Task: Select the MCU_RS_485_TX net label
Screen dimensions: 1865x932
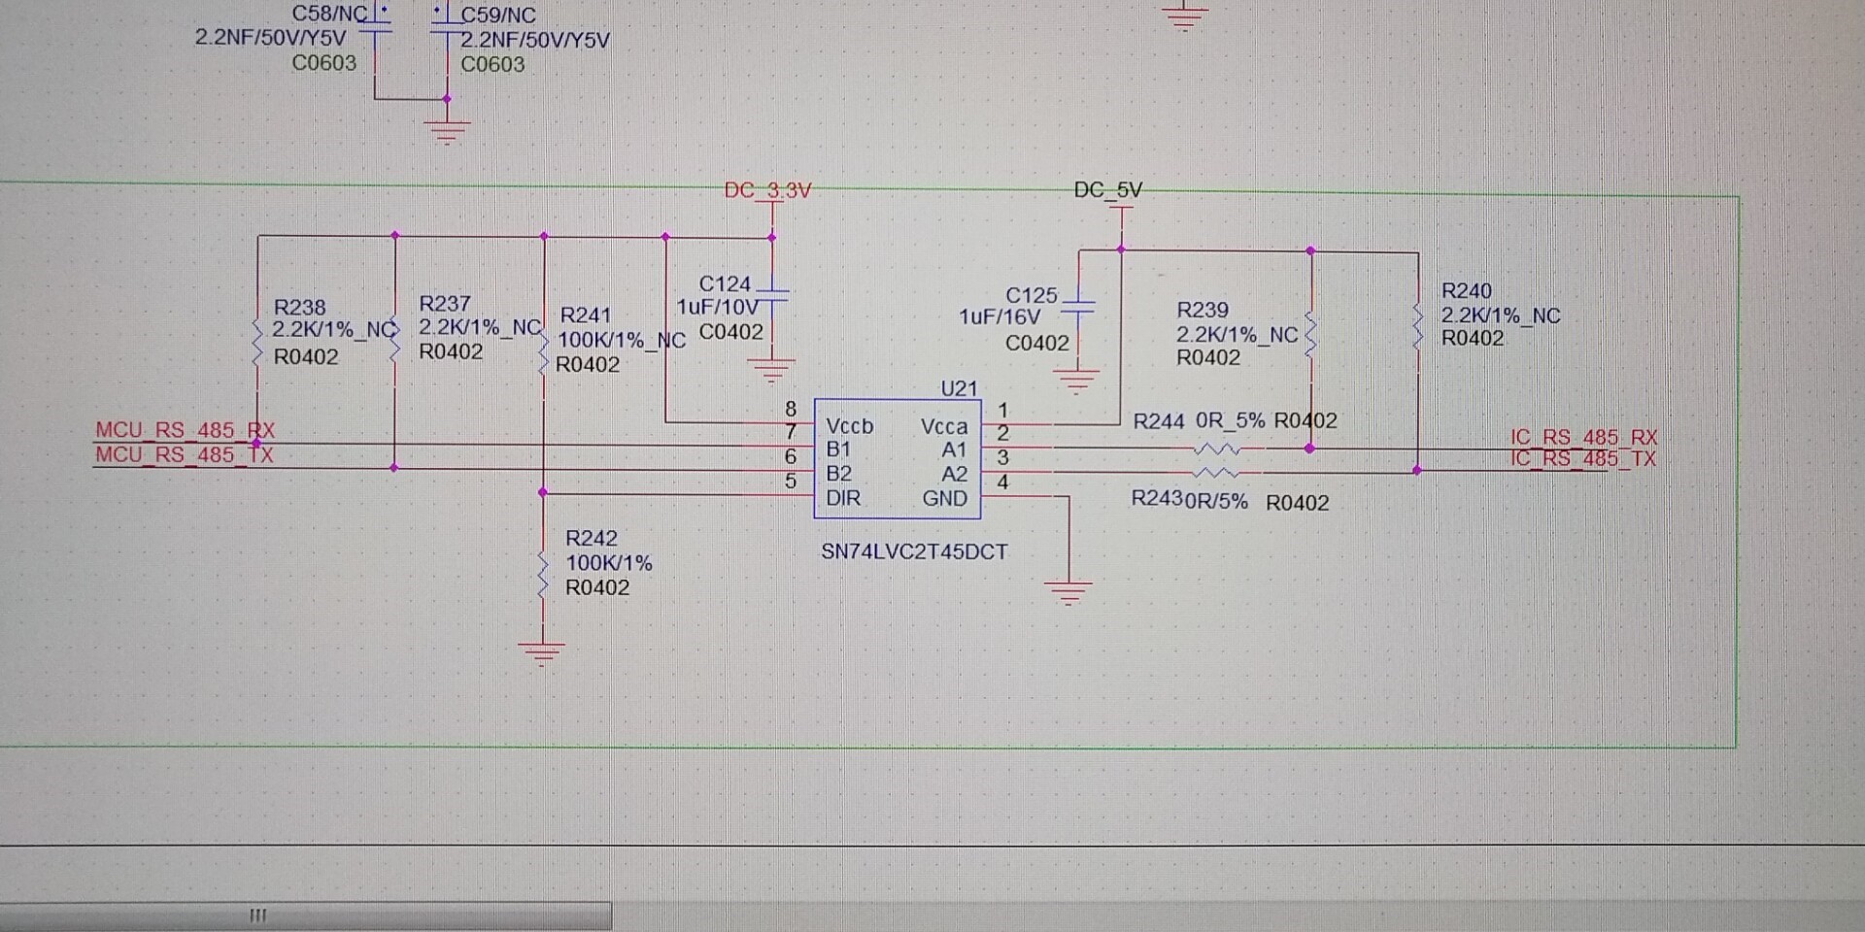Action: 185,455
